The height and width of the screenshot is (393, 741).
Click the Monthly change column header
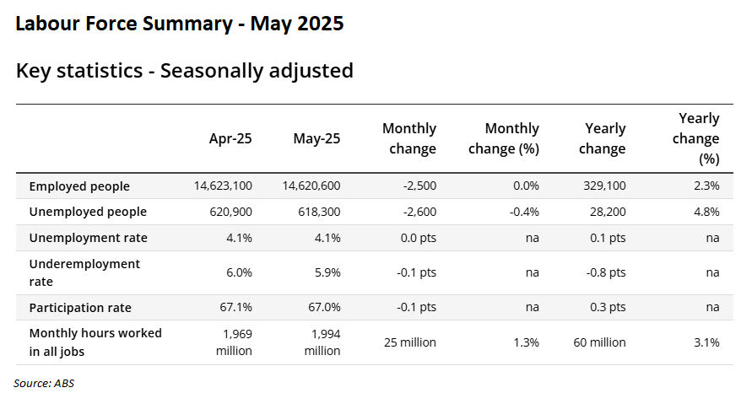tap(409, 138)
